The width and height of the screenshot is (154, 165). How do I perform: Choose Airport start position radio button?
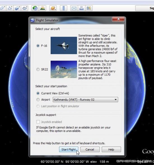[x=38, y=100]
